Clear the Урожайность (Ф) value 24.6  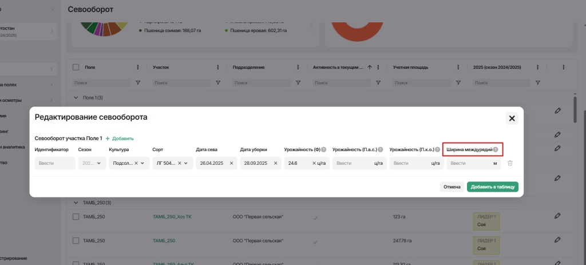click(314, 163)
